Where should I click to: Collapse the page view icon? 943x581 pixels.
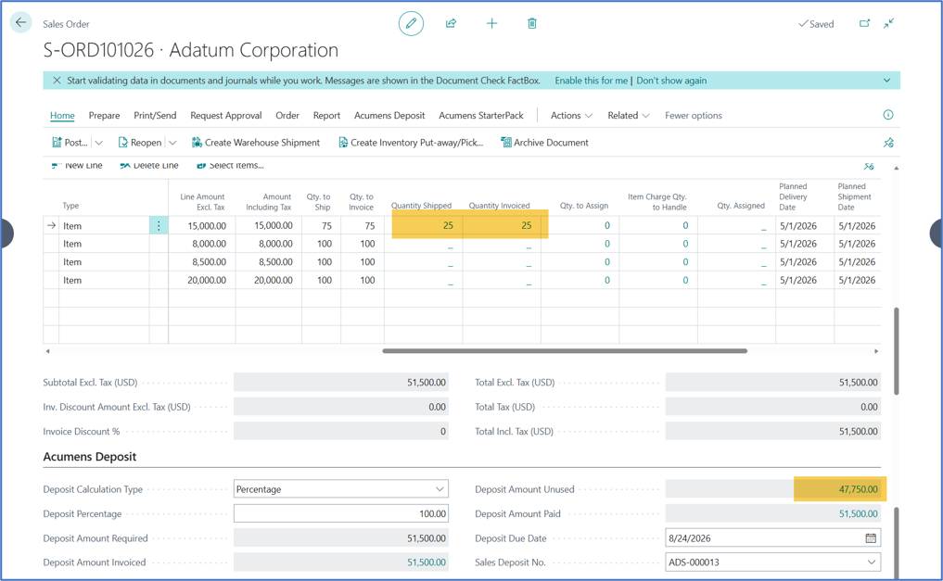pos(889,23)
